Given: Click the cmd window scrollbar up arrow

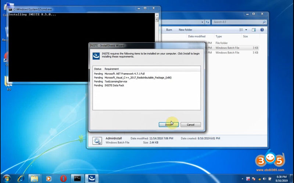Looking at the screenshot, I should 157,15.
